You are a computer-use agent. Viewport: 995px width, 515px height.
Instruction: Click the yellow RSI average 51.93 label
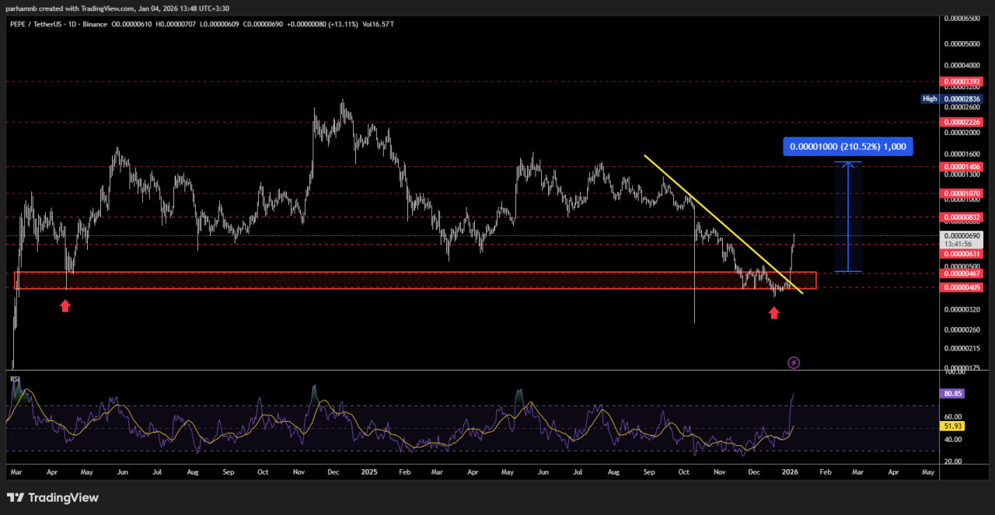point(953,426)
